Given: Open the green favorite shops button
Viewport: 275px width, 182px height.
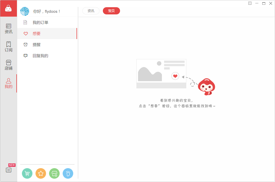Looking at the screenshot, I should tap(54, 173).
